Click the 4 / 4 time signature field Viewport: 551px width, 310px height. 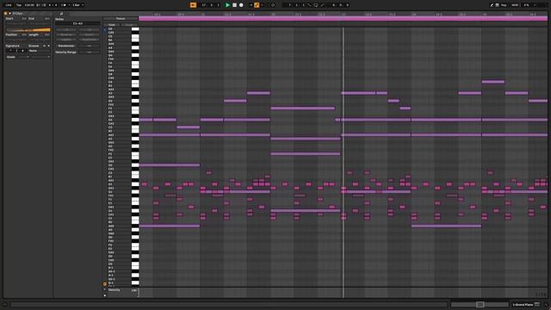pyautogui.click(x=53, y=5)
